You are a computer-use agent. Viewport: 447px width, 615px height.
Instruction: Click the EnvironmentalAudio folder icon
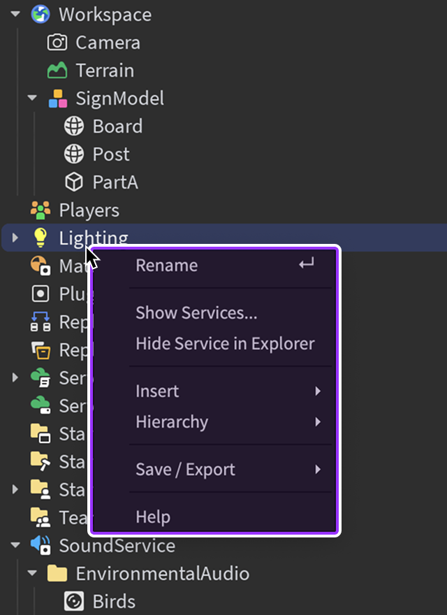tap(57, 574)
